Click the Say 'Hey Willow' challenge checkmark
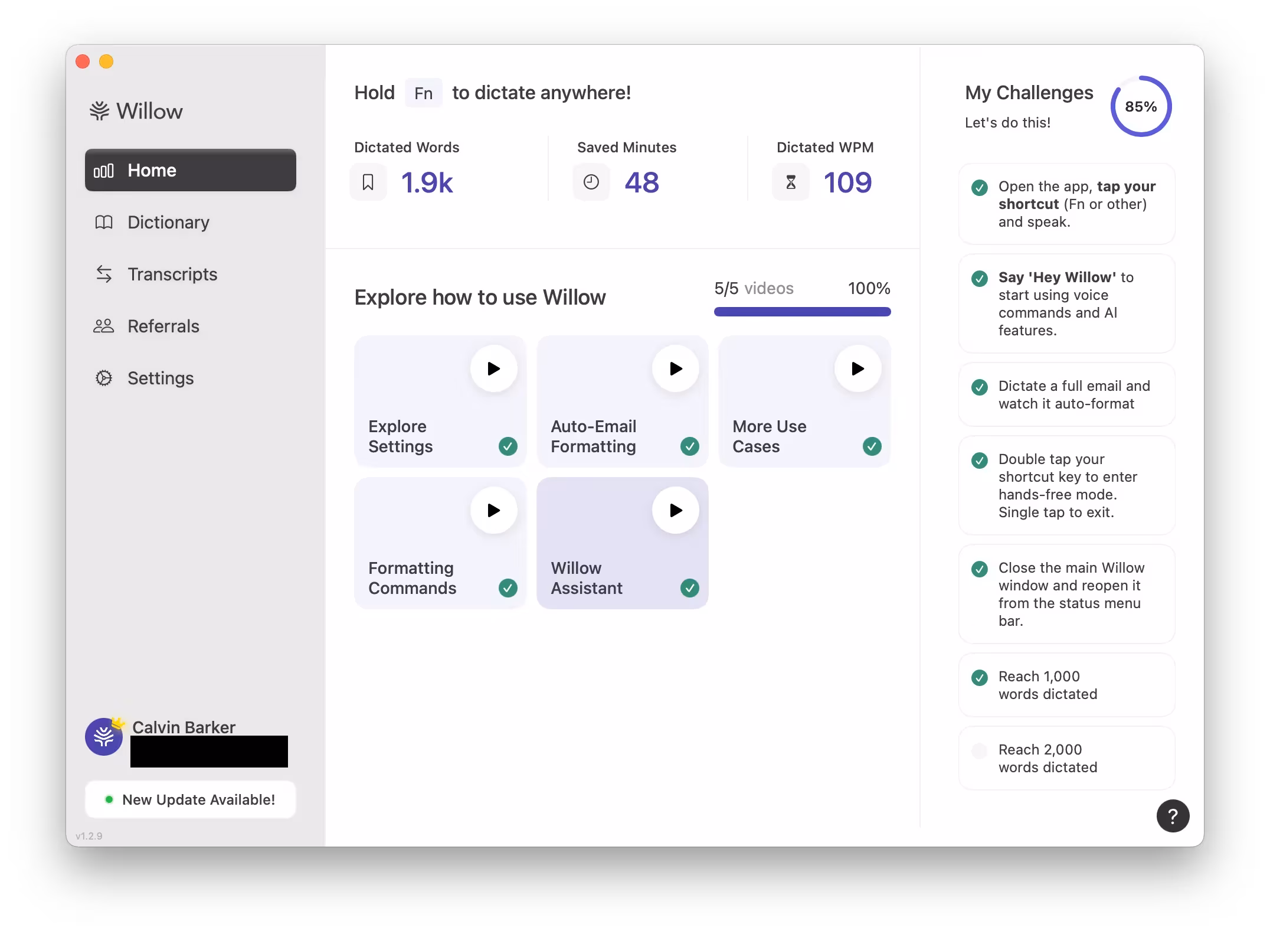 pyautogui.click(x=979, y=278)
